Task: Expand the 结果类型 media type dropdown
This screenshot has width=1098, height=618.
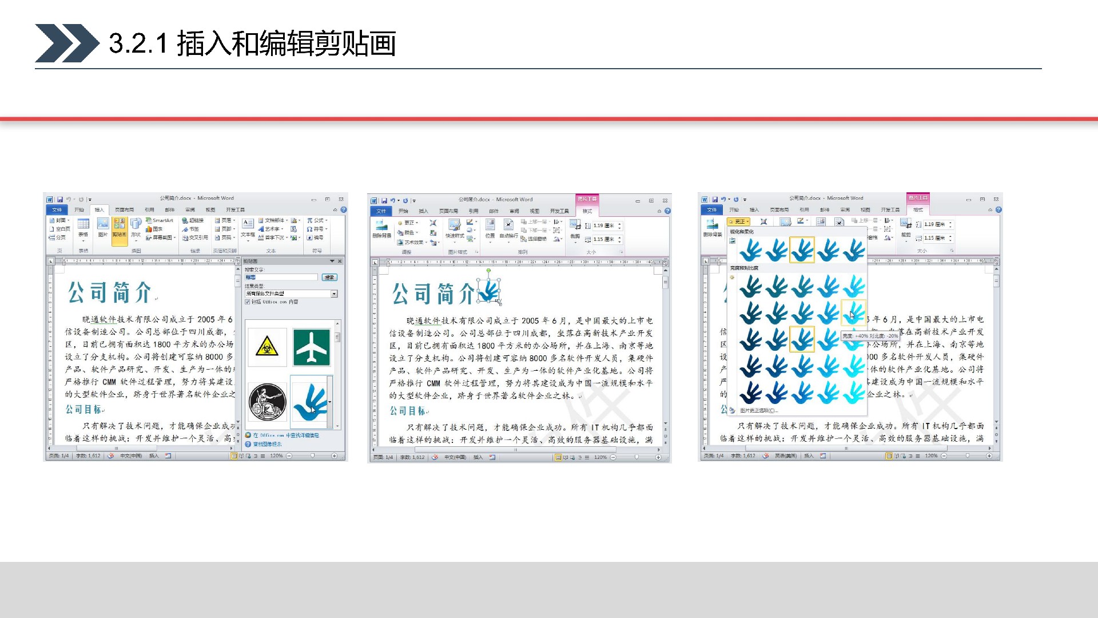Action: point(334,294)
